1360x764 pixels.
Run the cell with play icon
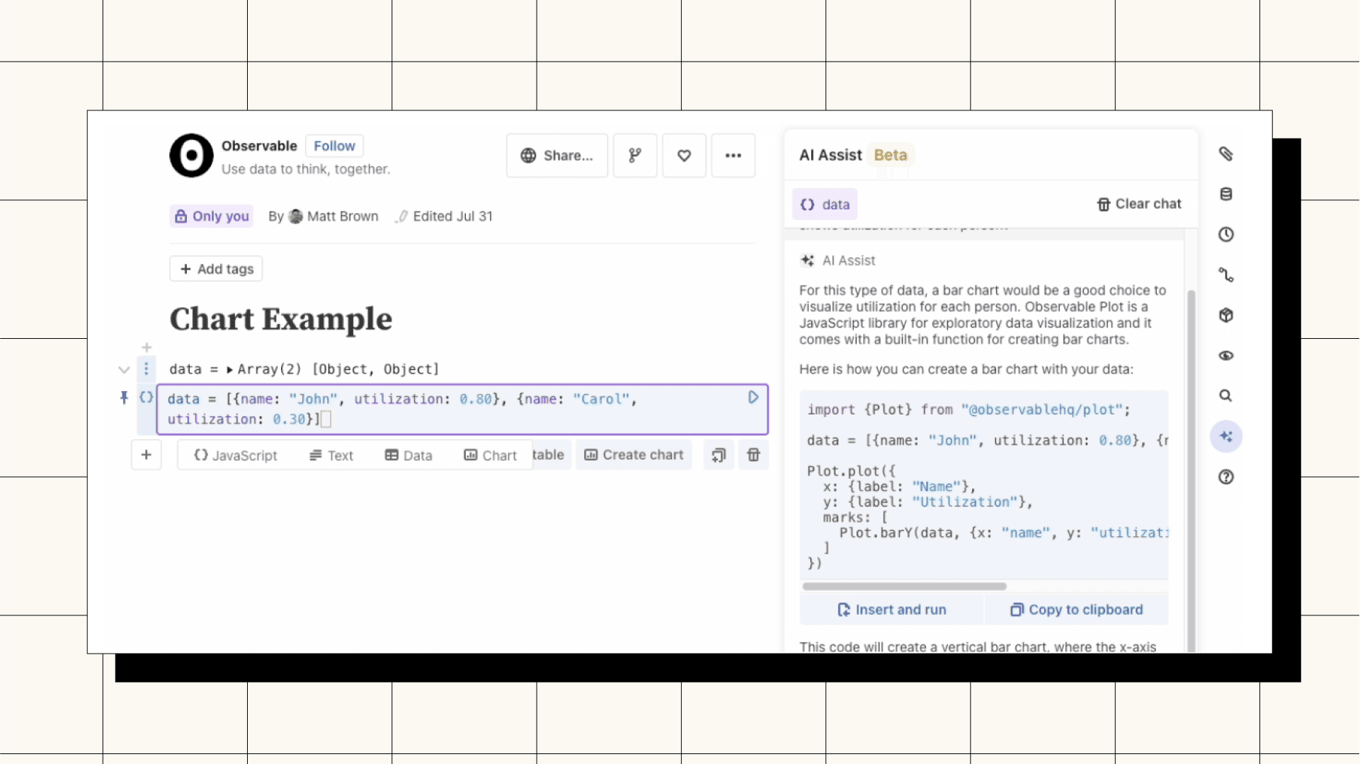753,398
